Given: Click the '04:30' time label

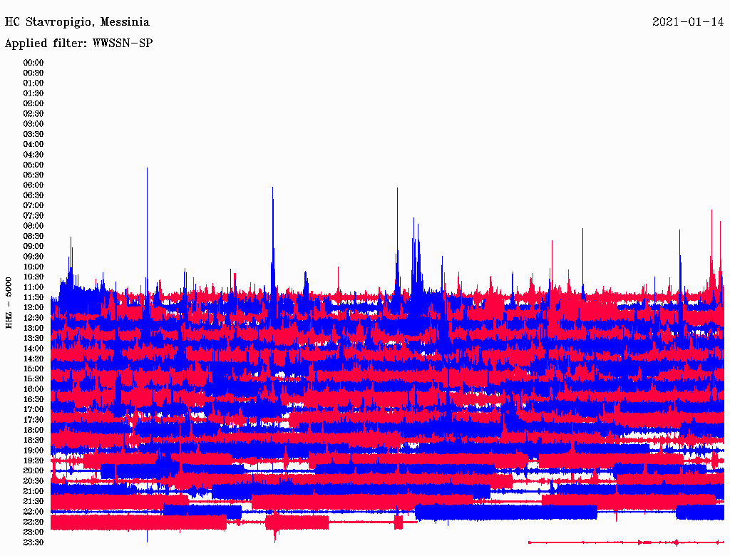Looking at the screenshot, I should (34, 155).
